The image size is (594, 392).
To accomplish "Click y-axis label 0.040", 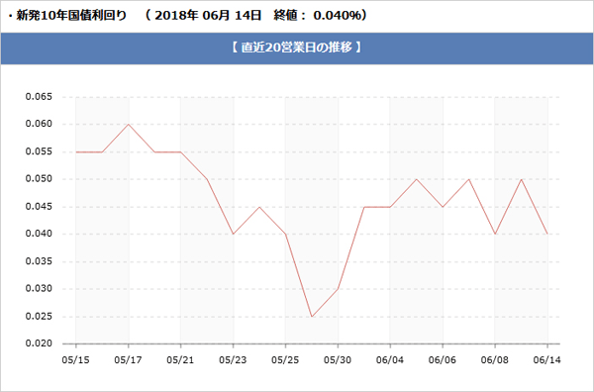I will pyautogui.click(x=39, y=234).
